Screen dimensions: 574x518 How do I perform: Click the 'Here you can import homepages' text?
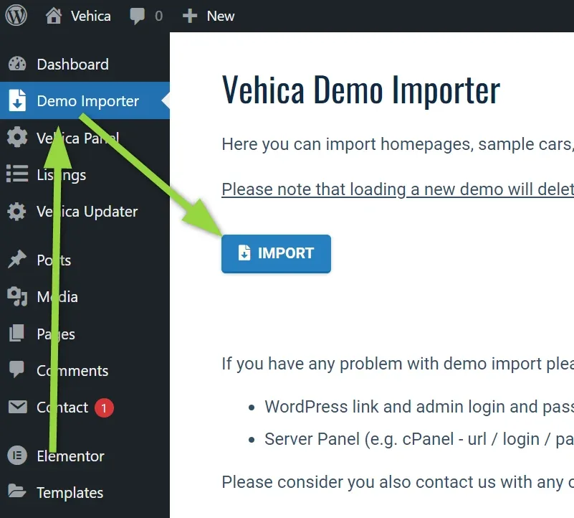tap(398, 144)
